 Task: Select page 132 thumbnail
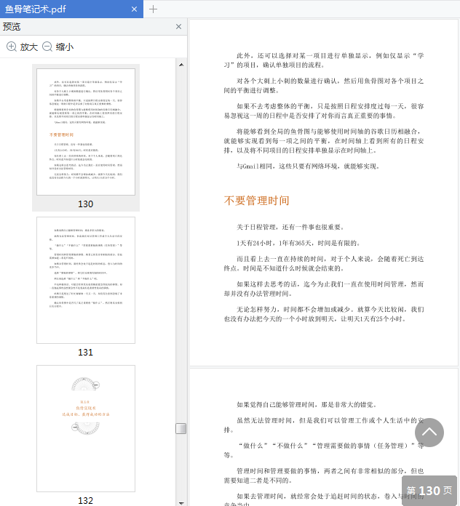(x=86, y=428)
